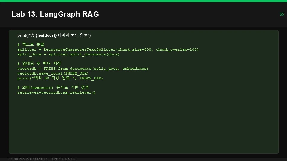This screenshot has width=287, height=161.
Task: Click the slide page number 65
Action: click(282, 14)
